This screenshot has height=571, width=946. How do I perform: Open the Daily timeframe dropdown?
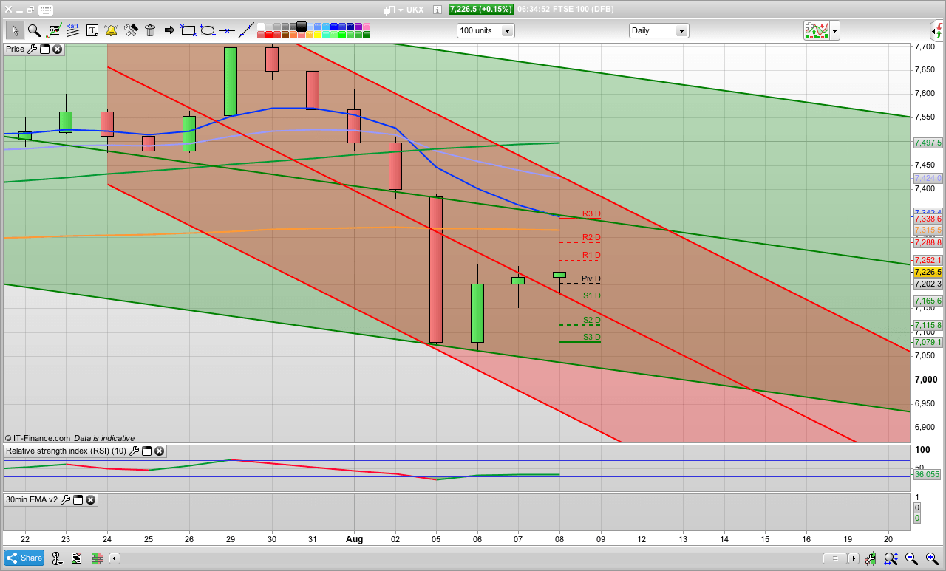click(x=659, y=31)
